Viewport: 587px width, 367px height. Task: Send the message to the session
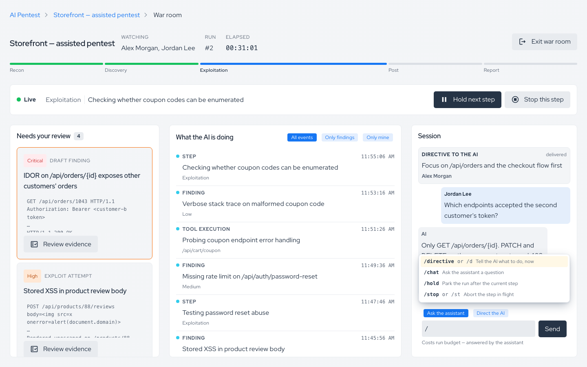(552, 329)
